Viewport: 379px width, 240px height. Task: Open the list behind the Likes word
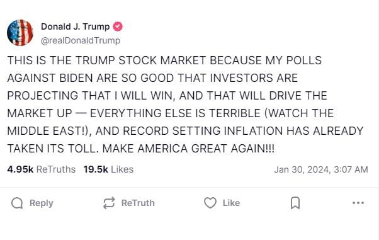point(122,169)
